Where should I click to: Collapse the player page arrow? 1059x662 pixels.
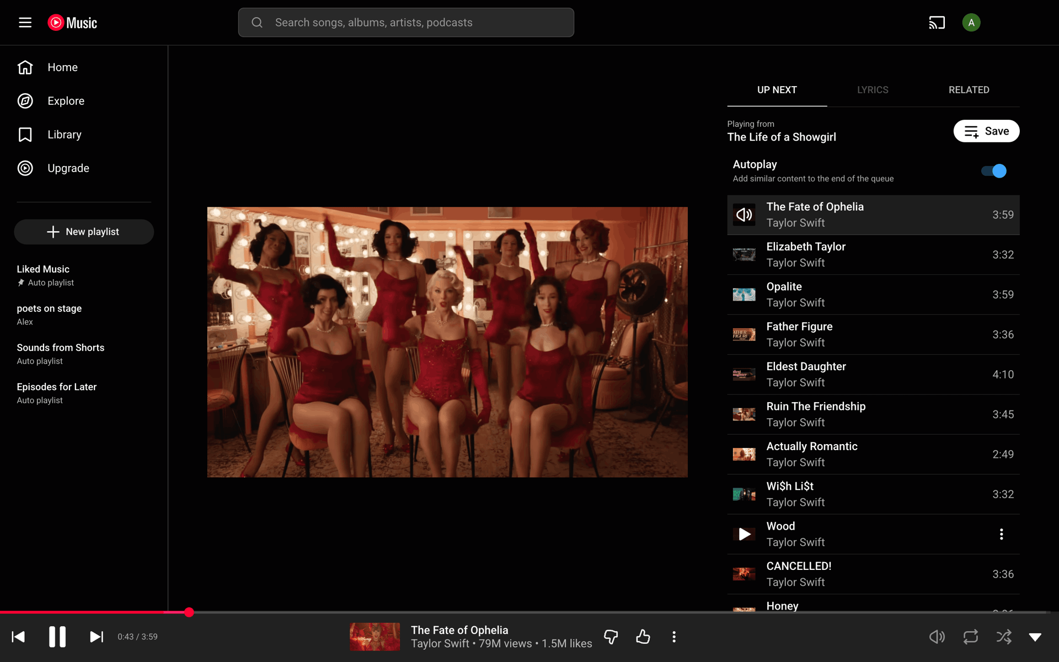1035,637
